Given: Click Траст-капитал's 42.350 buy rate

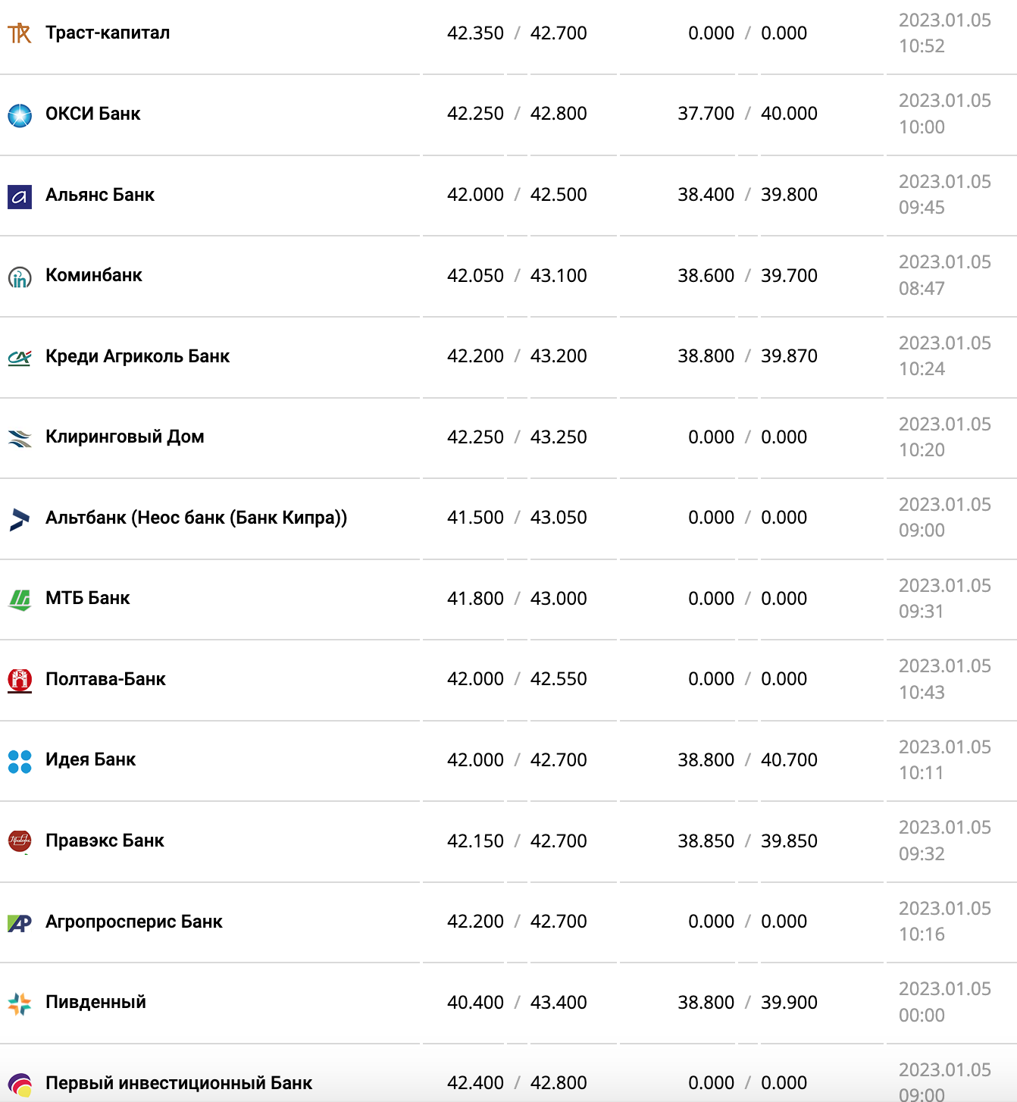Looking at the screenshot, I should [x=475, y=33].
